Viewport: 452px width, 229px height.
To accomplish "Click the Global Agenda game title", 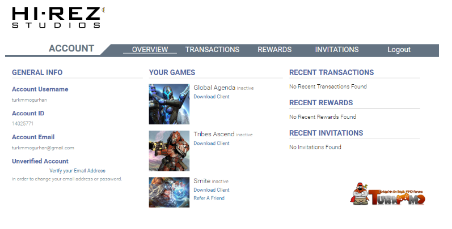I will (214, 88).
